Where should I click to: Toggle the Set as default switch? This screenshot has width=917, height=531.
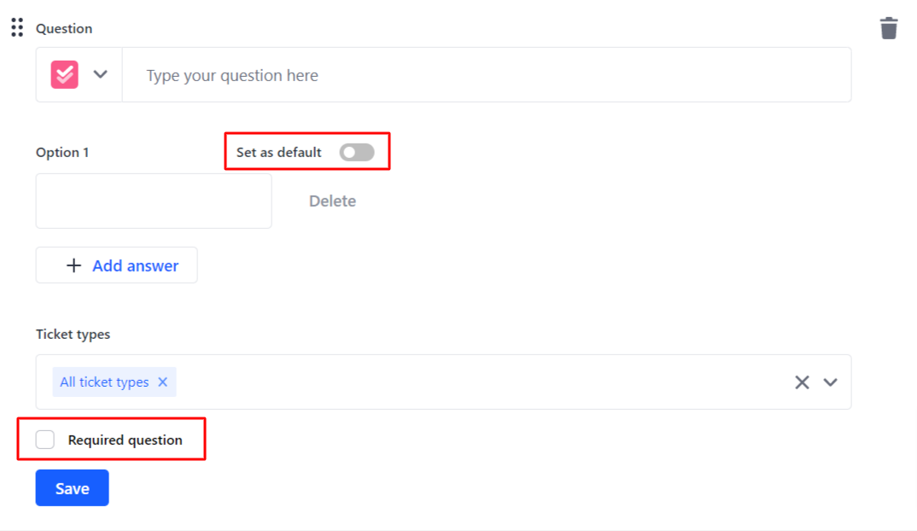coord(357,152)
